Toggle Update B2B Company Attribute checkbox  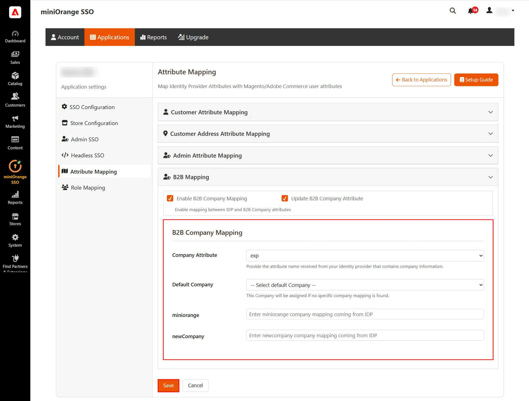click(285, 198)
